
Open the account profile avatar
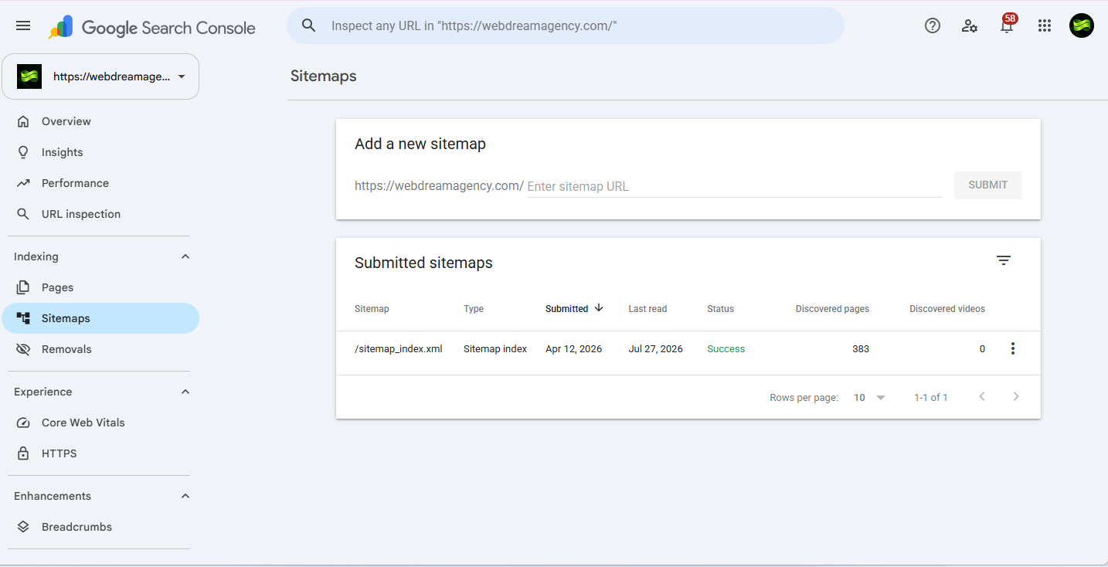tap(1082, 25)
